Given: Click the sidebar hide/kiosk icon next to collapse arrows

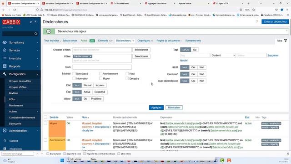Looking at the screenshot, I should tap(36, 22).
